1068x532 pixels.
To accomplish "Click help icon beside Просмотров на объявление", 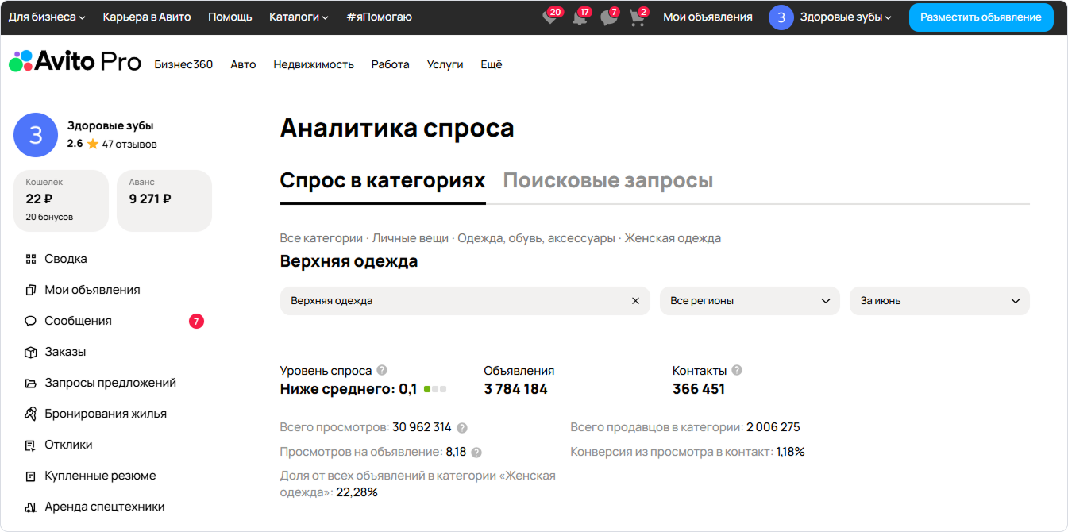I will (x=476, y=453).
